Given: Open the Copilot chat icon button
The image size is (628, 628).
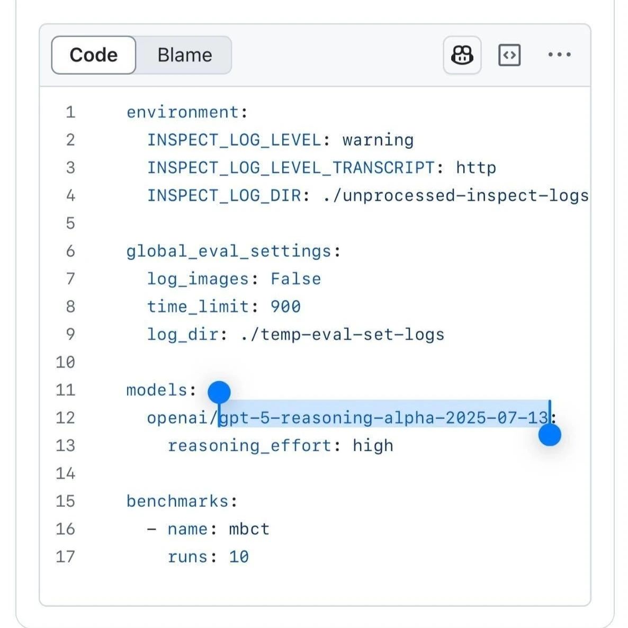Looking at the screenshot, I should [x=462, y=55].
